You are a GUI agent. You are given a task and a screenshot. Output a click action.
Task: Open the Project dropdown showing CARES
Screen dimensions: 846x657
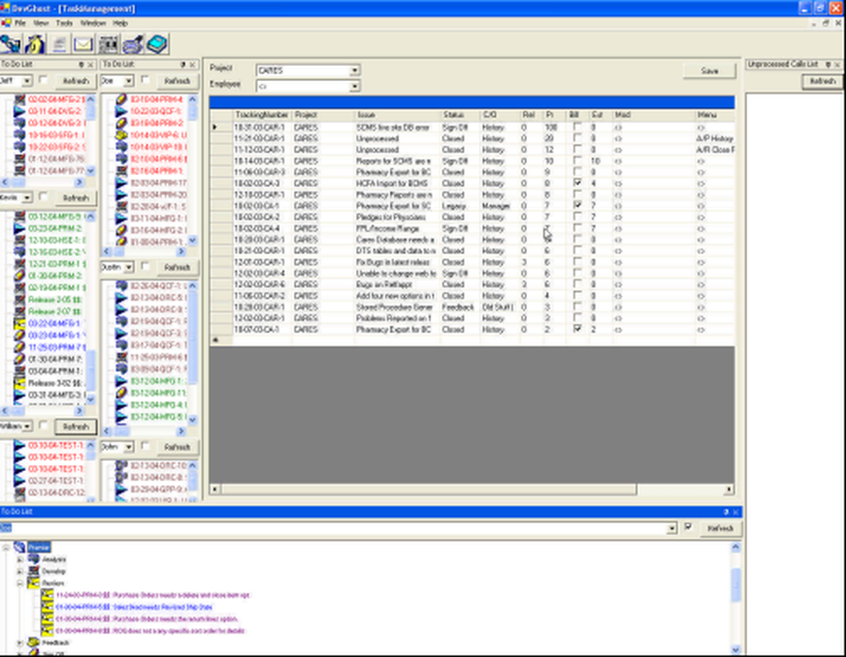click(x=355, y=70)
